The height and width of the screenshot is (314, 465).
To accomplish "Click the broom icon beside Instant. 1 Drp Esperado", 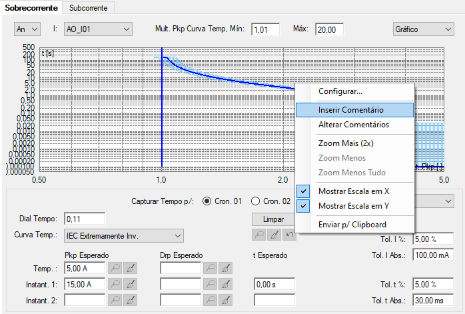I will [x=225, y=284].
